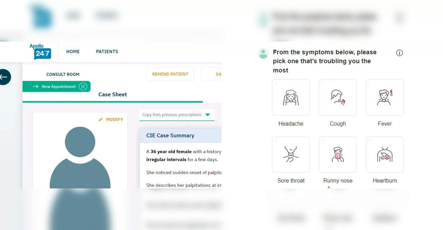Select the Sore throat symptom icon
The image size is (443, 230).
[291, 155]
